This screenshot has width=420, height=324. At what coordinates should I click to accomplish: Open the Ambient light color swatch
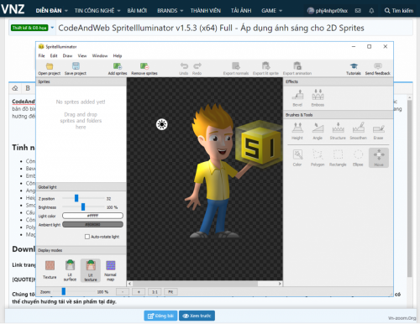(x=92, y=224)
